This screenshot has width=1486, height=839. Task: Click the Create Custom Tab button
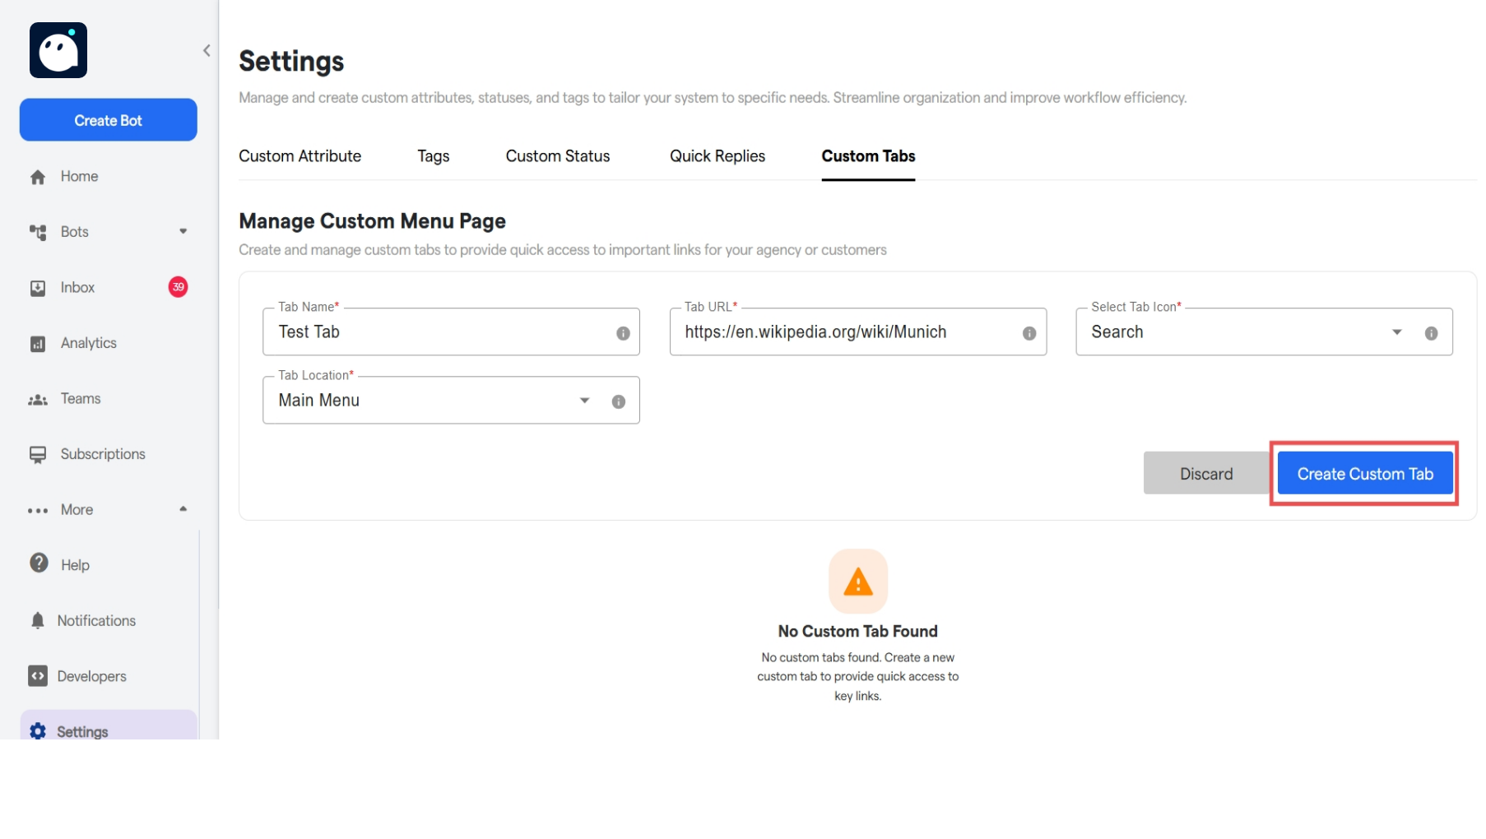point(1365,474)
